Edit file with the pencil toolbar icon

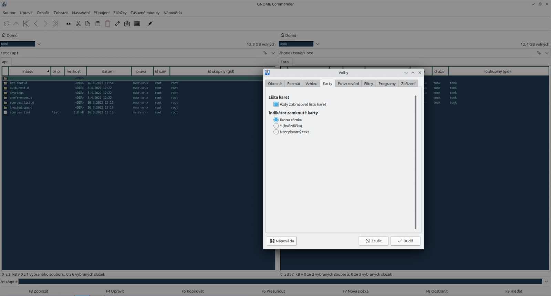pos(117,24)
